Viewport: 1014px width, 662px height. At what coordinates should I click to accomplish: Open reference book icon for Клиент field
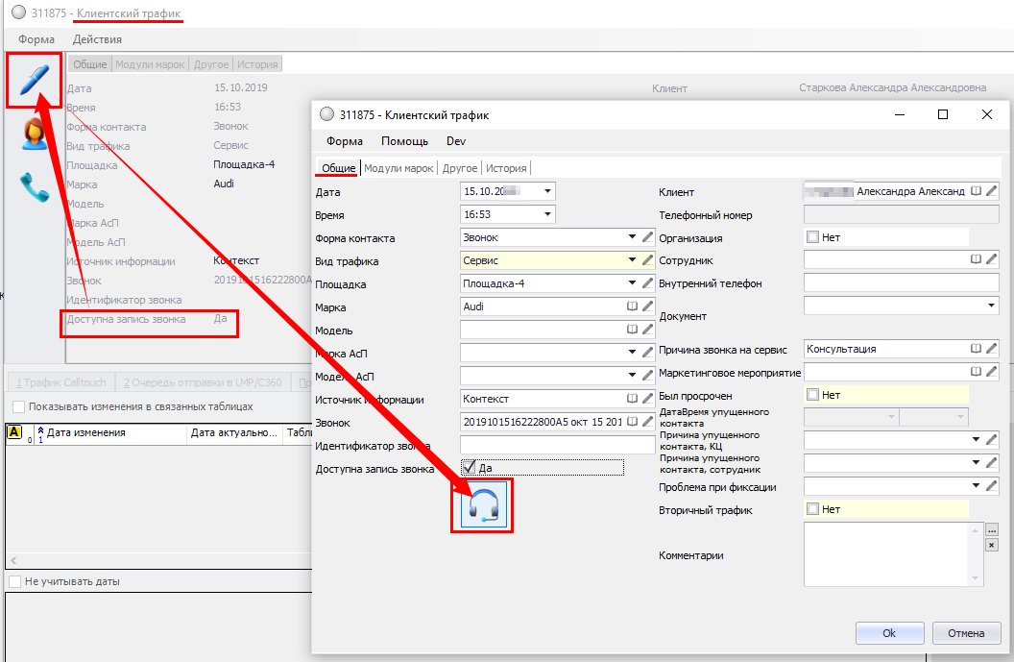coord(976,191)
